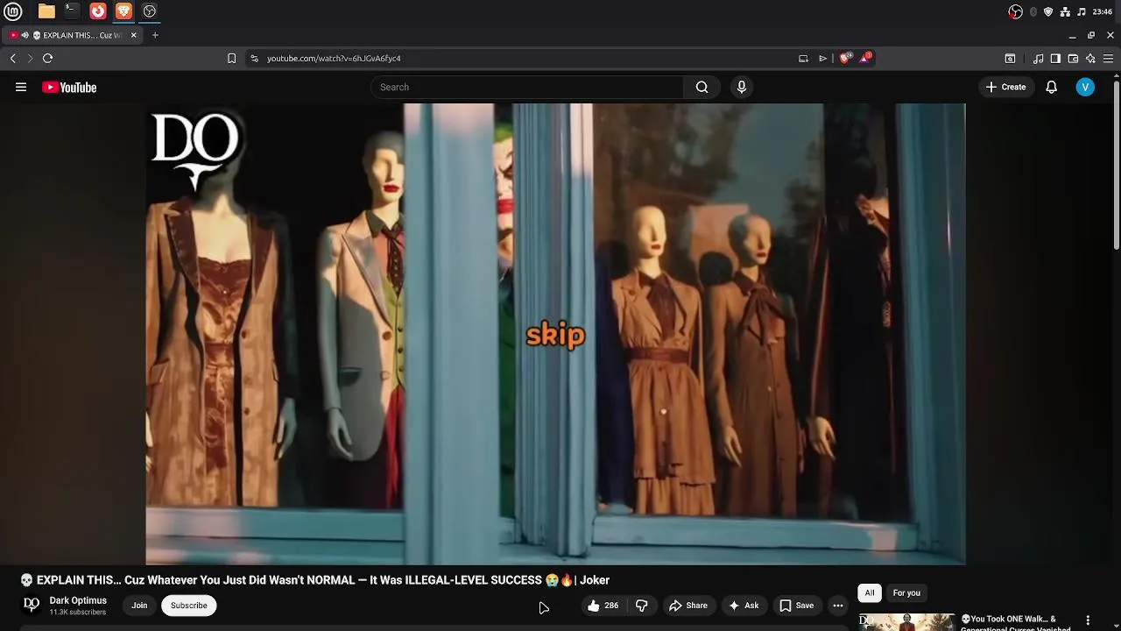
Task: Open the music note sound tray icon
Action: click(1082, 11)
